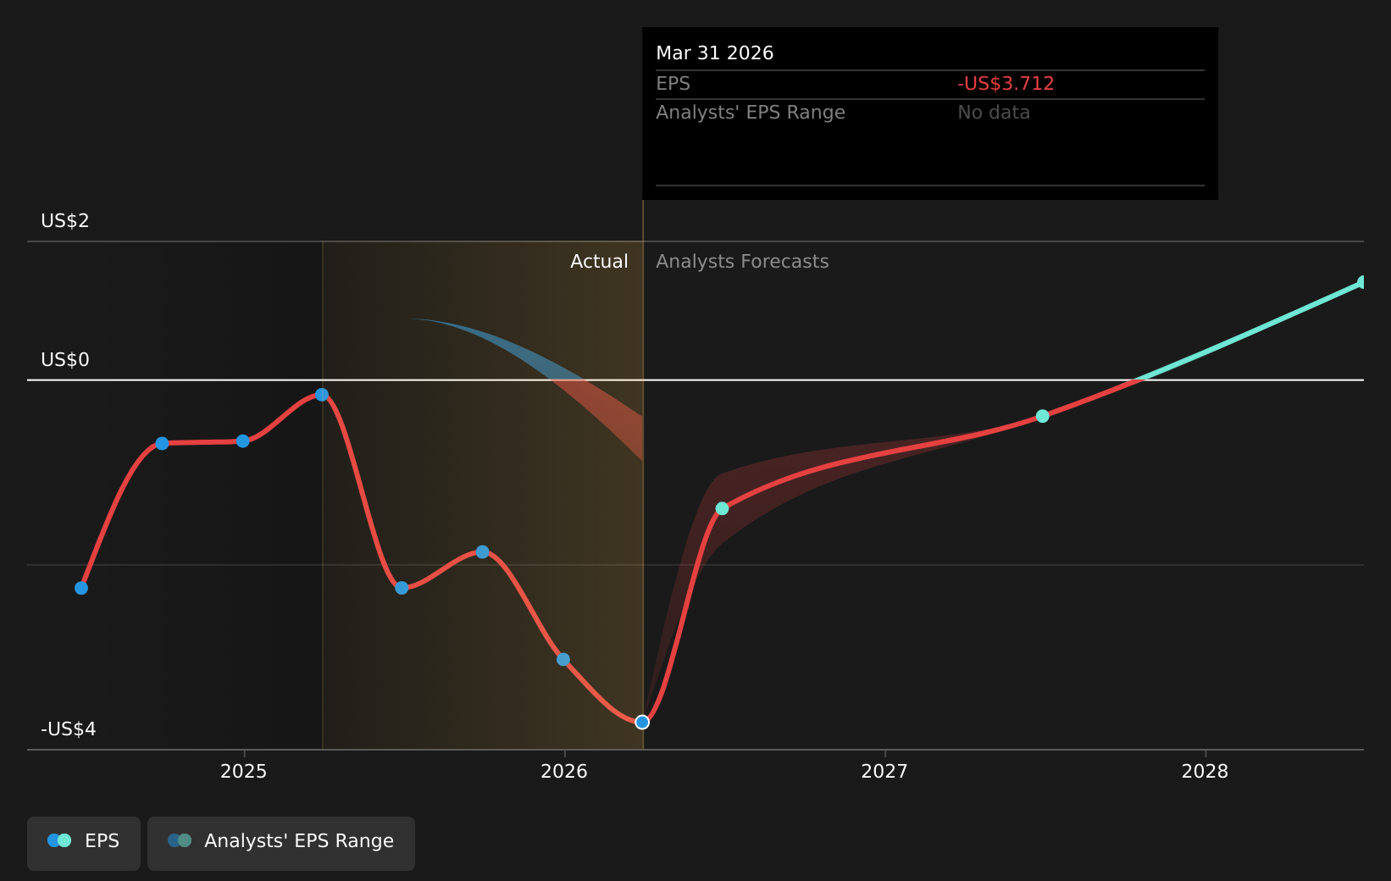Click the EPS peak point near US$0 in early 2025
Screen dimensions: 1391x881
(322, 395)
